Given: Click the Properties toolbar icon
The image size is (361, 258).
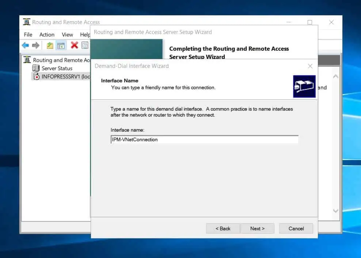Looking at the screenshot, I should click(x=85, y=45).
